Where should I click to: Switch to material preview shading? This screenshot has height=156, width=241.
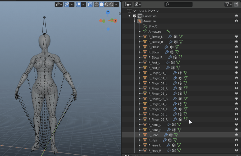tap(106, 5)
